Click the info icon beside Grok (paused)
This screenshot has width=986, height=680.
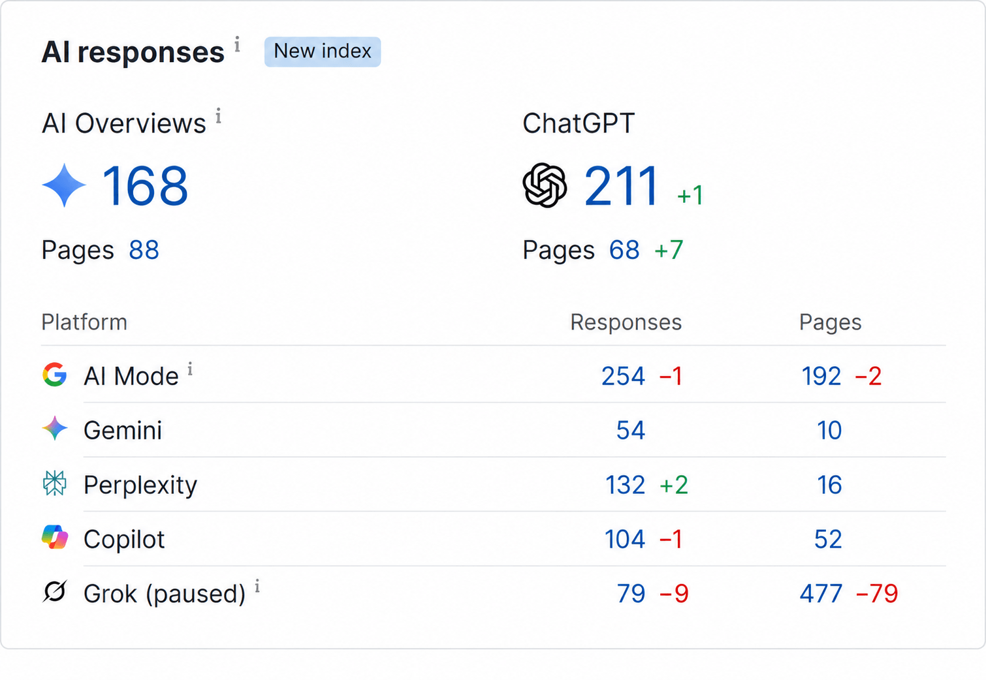pyautogui.click(x=257, y=586)
